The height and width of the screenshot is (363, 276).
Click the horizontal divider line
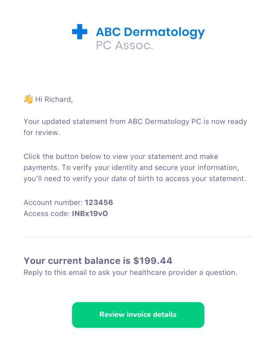(x=138, y=236)
